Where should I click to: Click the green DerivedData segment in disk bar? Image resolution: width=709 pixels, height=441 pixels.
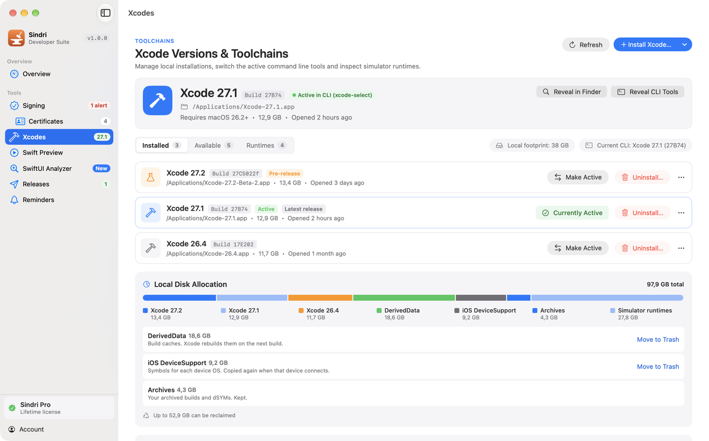click(x=404, y=298)
